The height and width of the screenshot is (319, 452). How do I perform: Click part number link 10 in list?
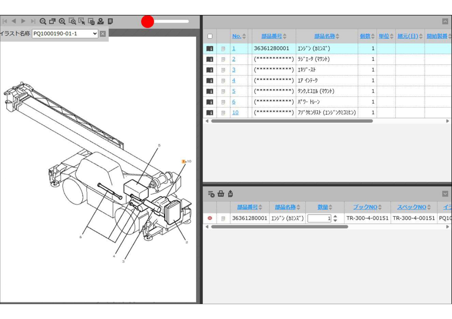click(x=235, y=113)
